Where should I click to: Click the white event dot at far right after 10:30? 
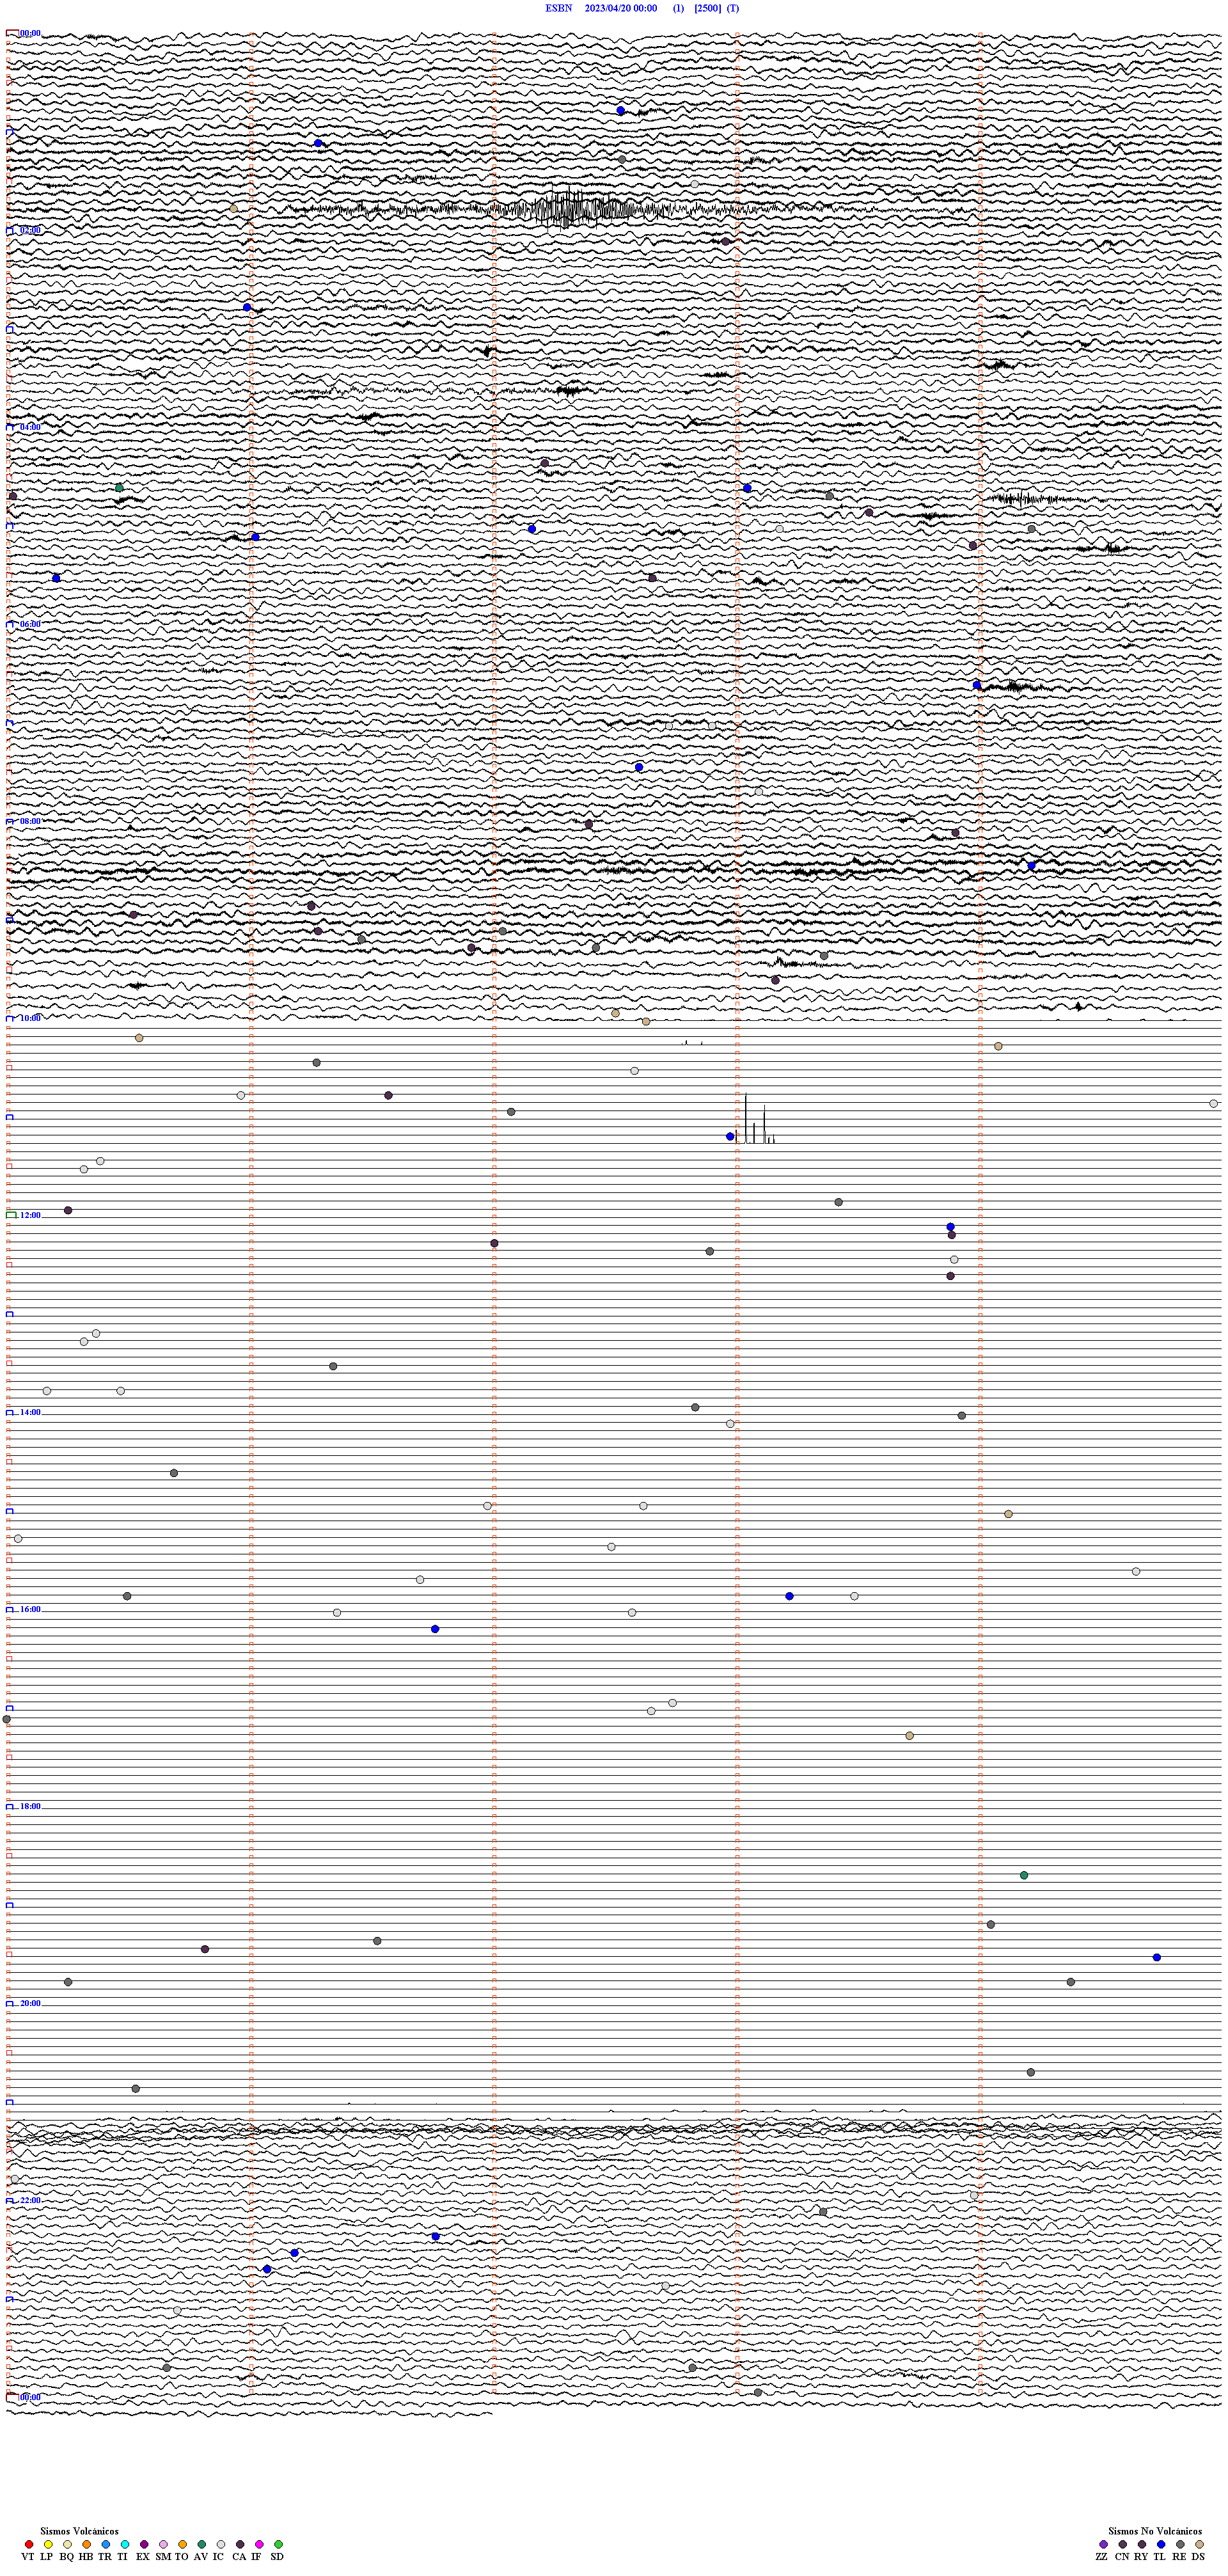(x=1213, y=1104)
